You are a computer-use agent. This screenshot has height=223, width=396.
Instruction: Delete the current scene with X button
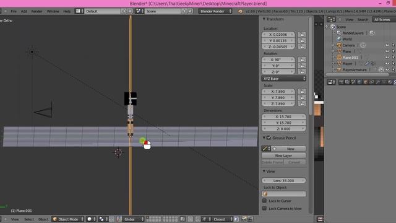(x=190, y=11)
